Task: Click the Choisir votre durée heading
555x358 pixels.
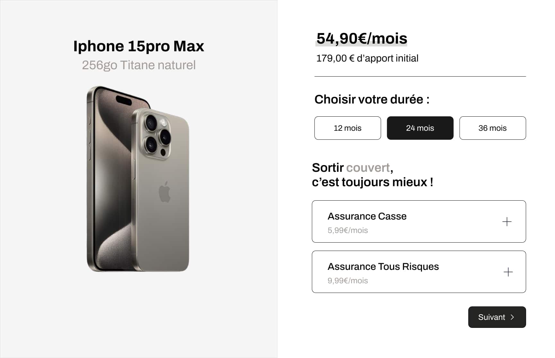Action: pos(372,99)
